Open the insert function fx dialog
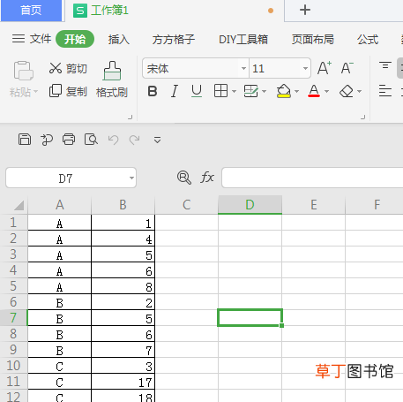 [207, 178]
